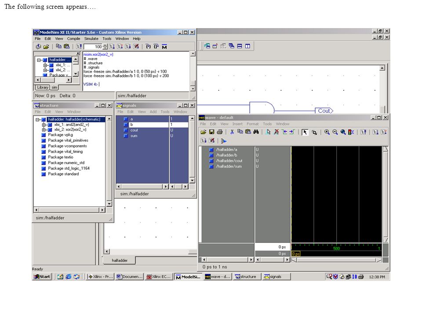Select /halfadder/a in the wave window

coord(227,150)
